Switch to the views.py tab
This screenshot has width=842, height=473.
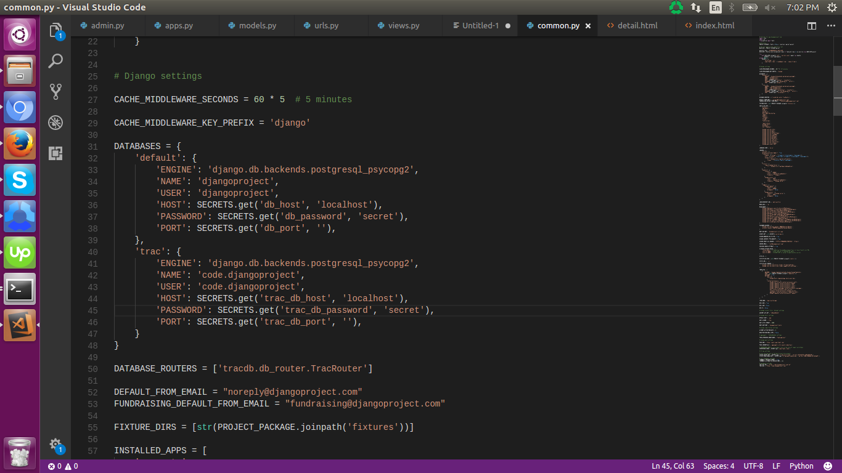(x=402, y=25)
